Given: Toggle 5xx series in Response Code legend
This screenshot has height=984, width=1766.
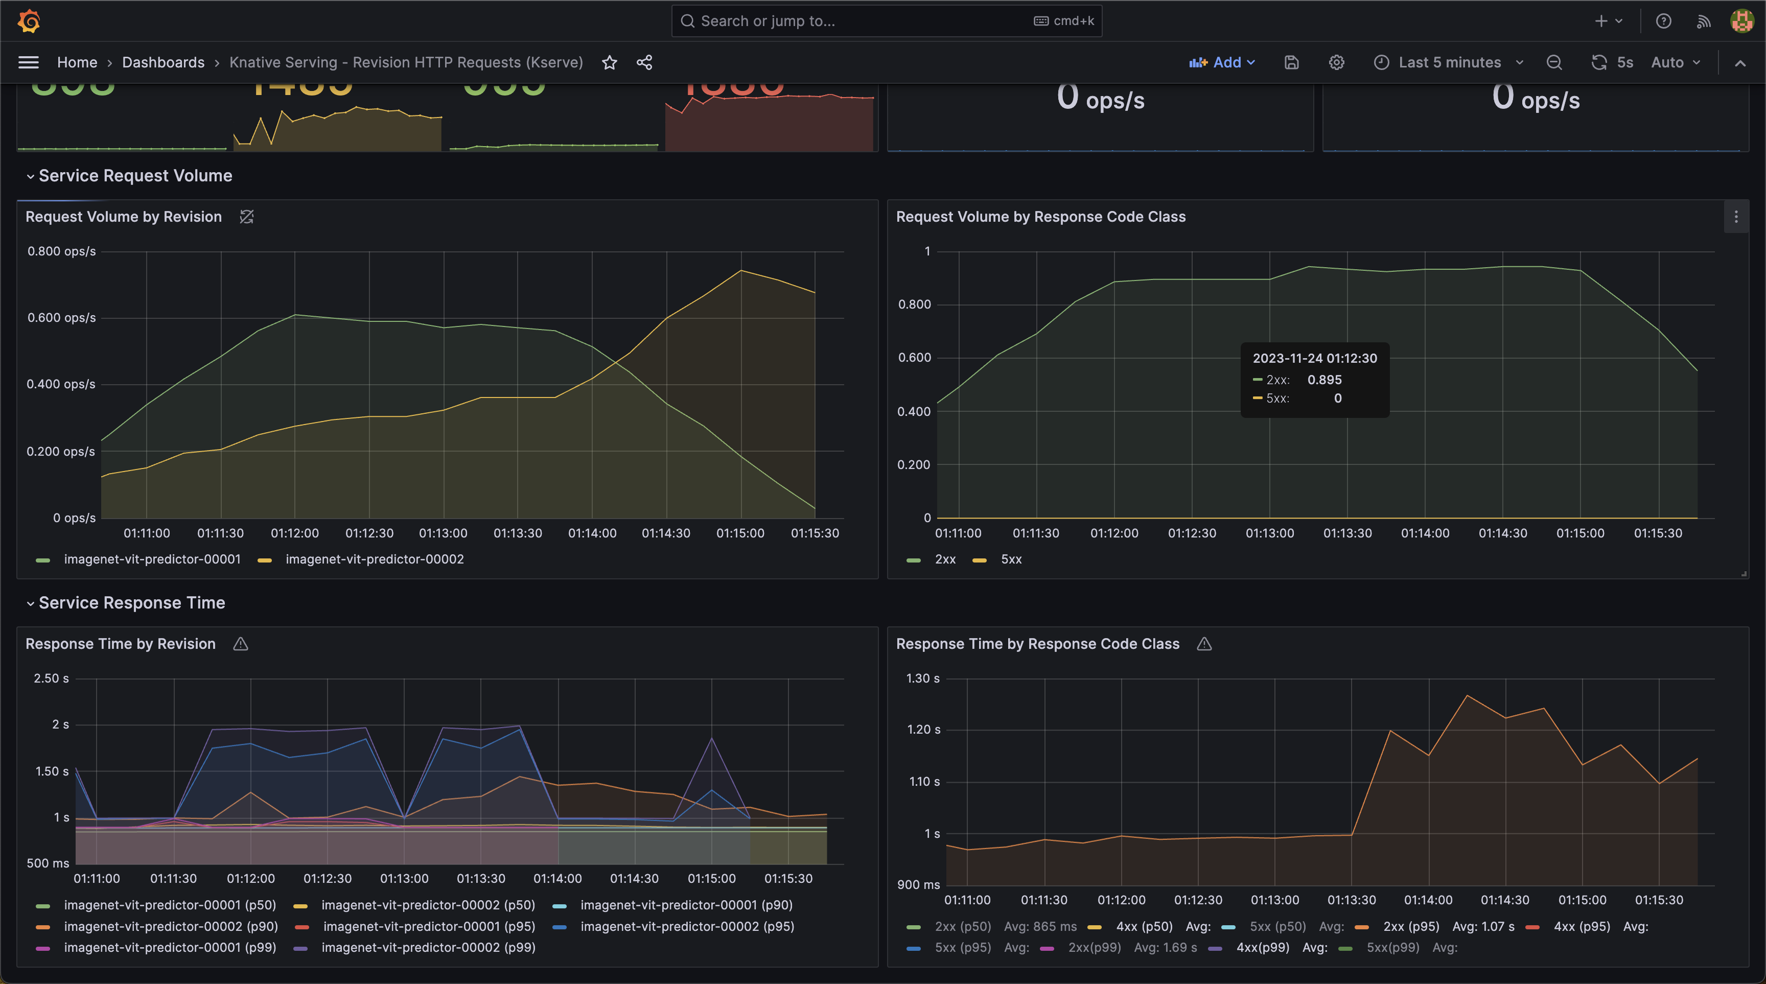Looking at the screenshot, I should point(1011,559).
